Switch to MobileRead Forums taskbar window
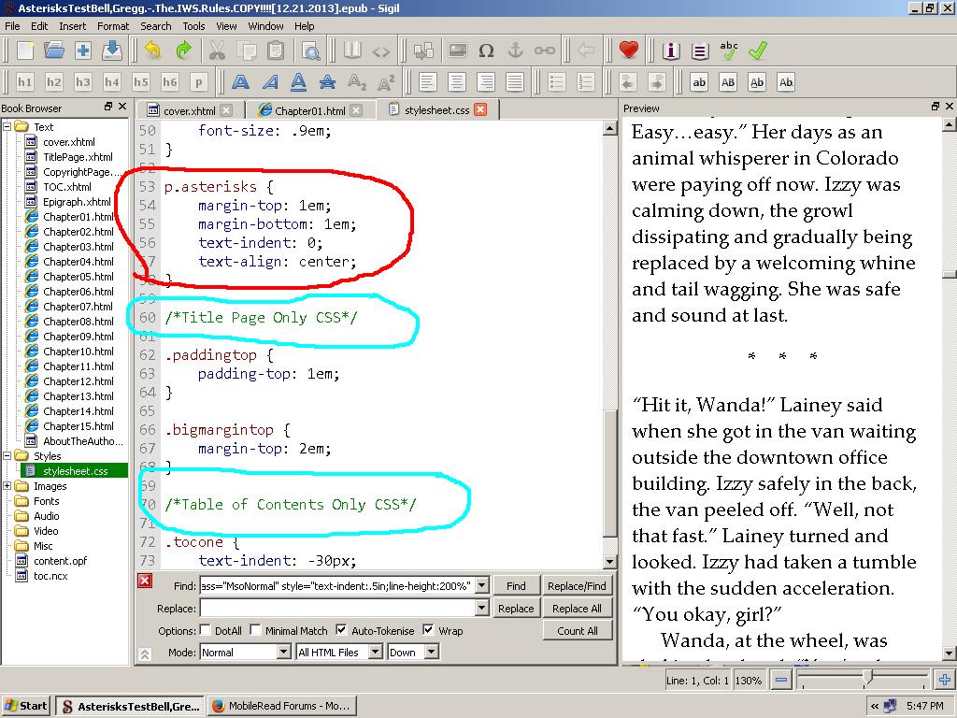Image resolution: width=957 pixels, height=718 pixels. [x=282, y=706]
